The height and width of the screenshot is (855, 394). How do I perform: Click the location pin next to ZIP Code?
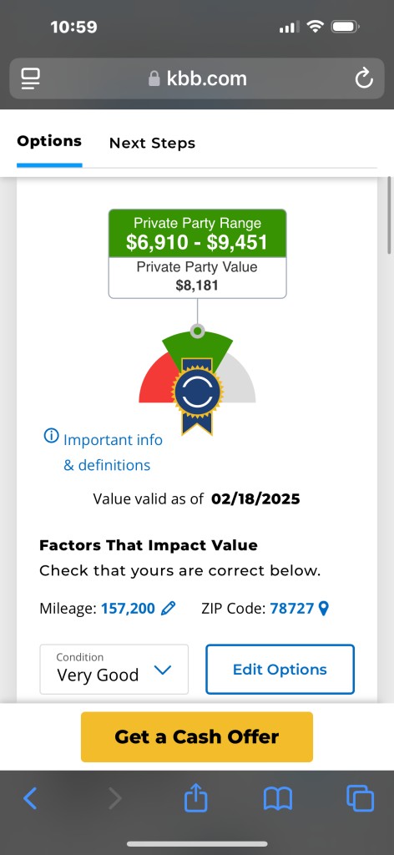(324, 608)
